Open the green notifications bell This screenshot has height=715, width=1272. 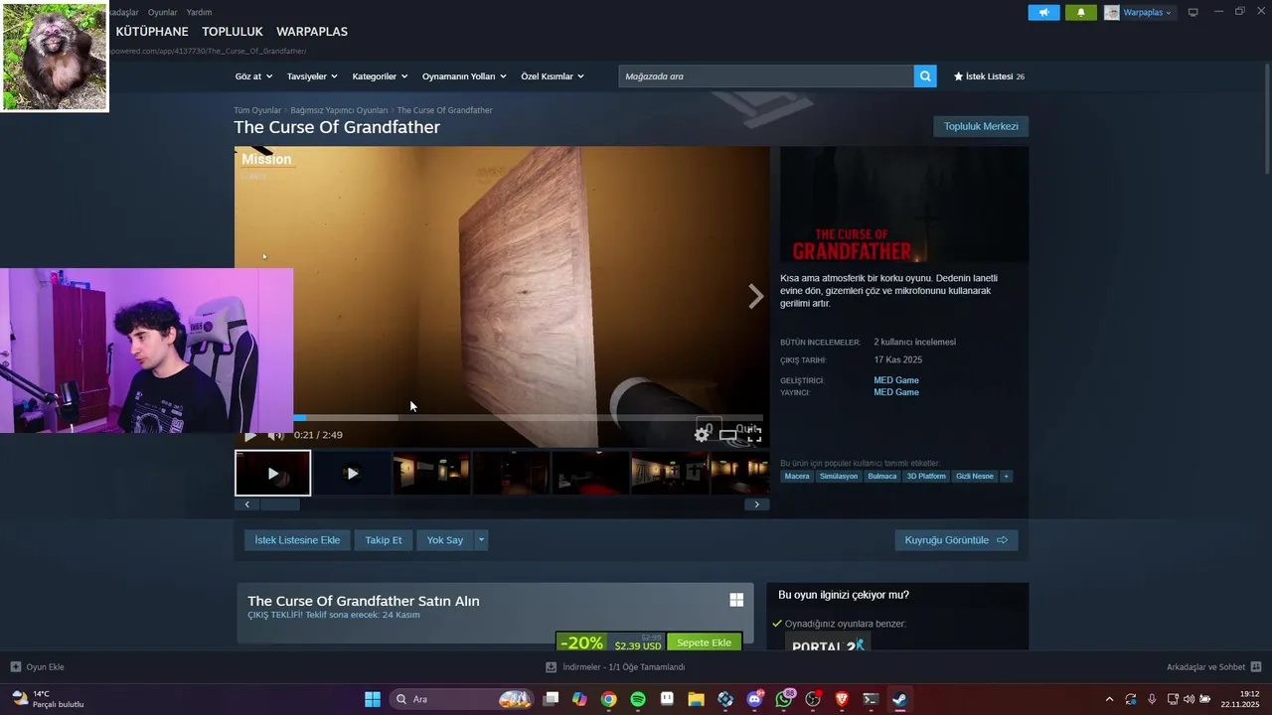pos(1081,13)
